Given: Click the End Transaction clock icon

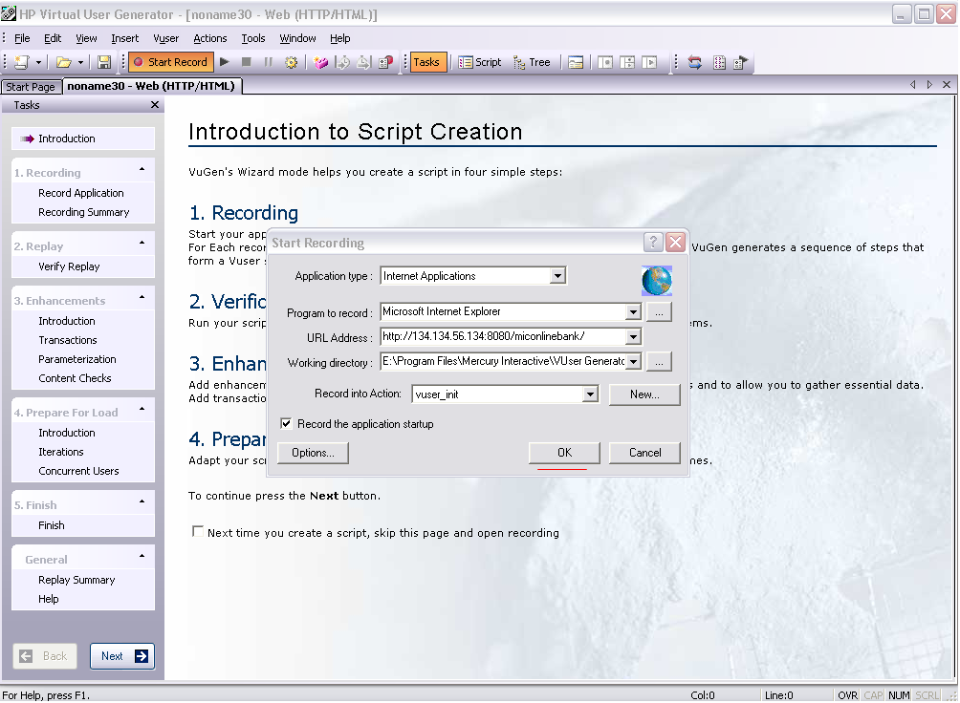Looking at the screenshot, I should point(364,61).
